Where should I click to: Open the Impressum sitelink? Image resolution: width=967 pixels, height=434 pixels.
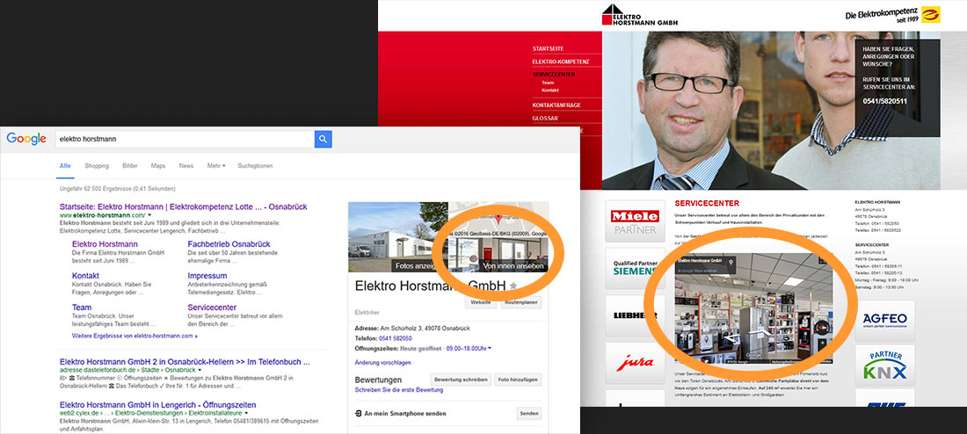[x=207, y=276]
